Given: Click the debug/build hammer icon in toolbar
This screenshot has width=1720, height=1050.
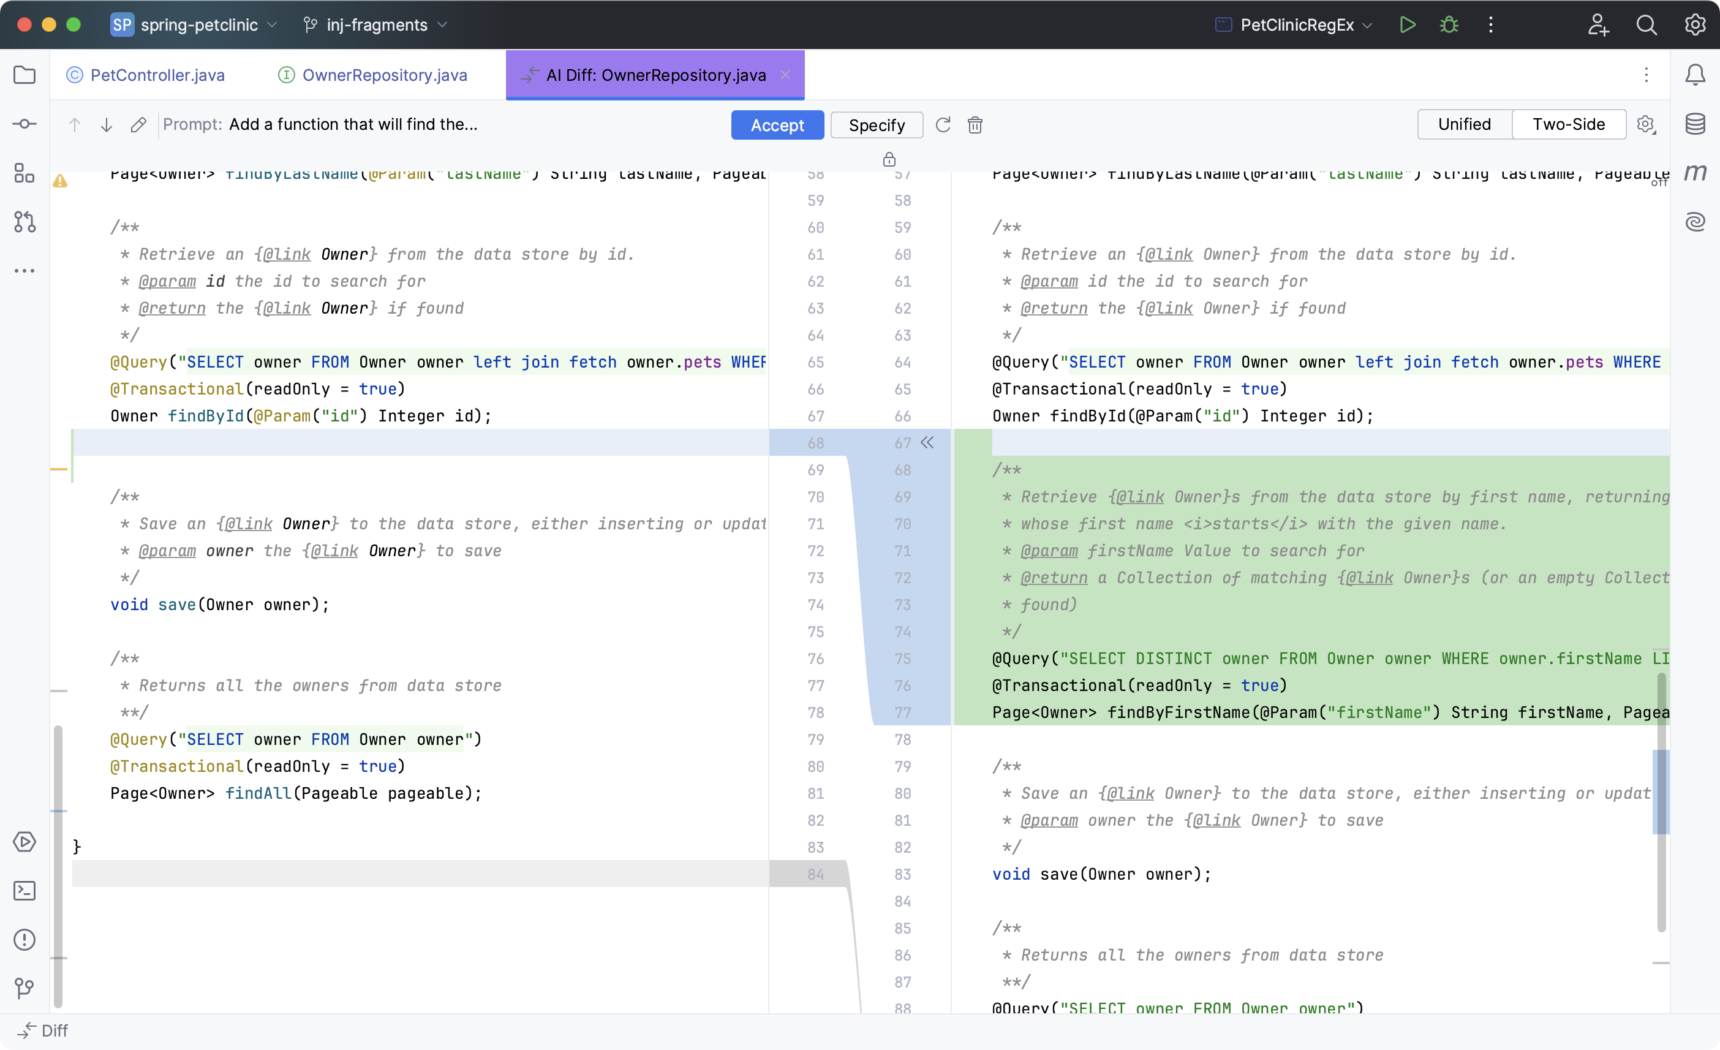Looking at the screenshot, I should 1450,25.
